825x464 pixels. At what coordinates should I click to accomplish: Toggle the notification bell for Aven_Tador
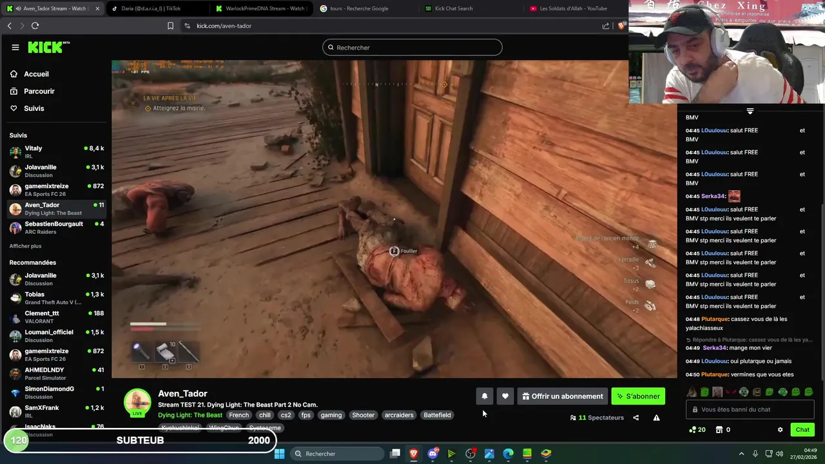click(x=485, y=396)
